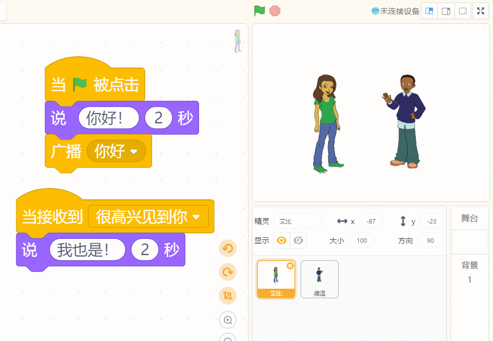This screenshot has width=493, height=341.
Task: Switch to small stage layout
Action: point(429,11)
